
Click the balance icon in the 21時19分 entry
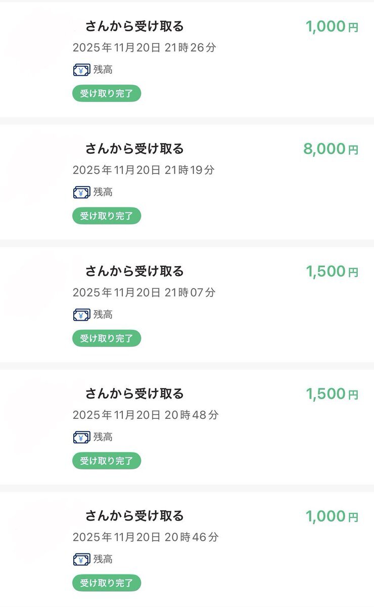[x=81, y=192]
